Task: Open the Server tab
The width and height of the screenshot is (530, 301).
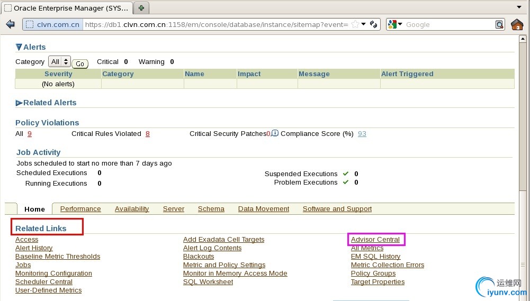Action: coord(173,209)
